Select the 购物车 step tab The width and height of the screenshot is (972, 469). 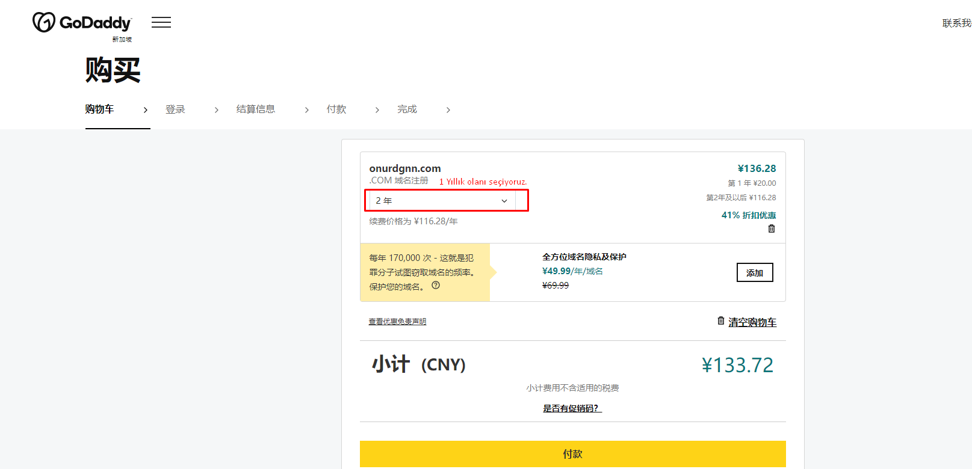point(99,109)
